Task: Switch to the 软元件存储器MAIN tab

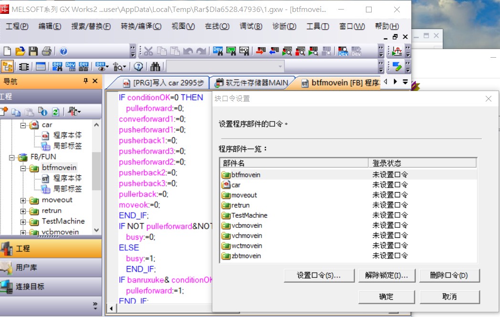Action: (251, 82)
